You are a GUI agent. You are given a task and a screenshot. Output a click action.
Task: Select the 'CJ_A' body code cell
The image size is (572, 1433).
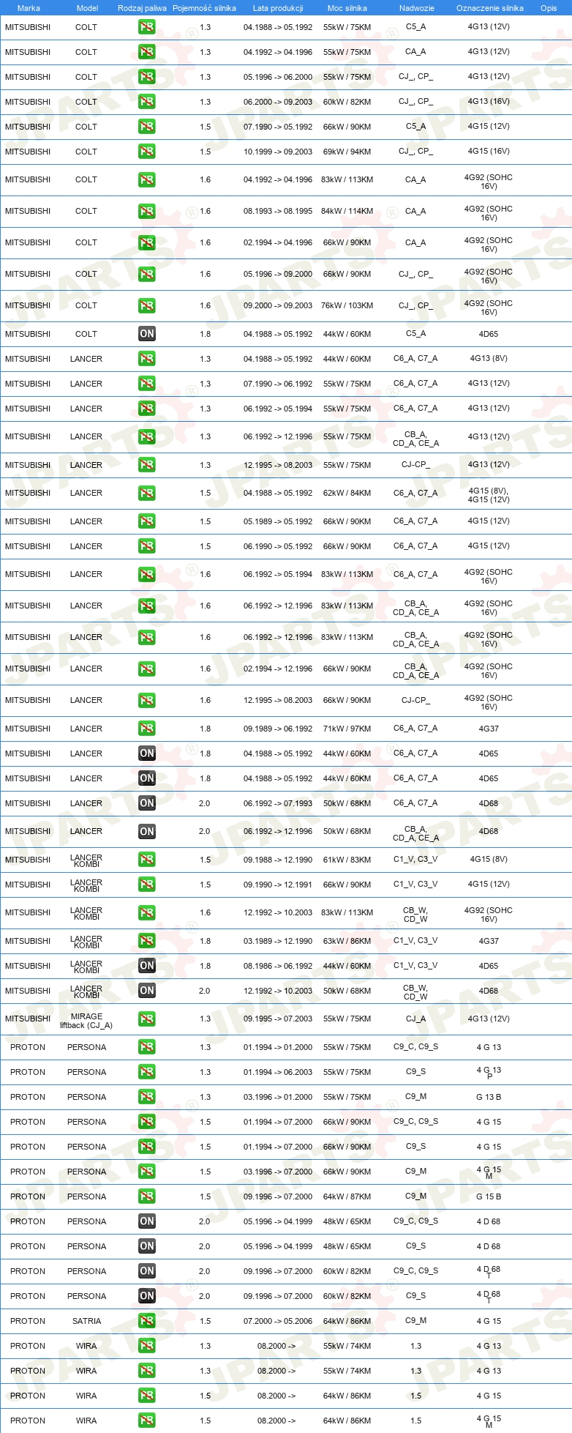click(415, 1019)
